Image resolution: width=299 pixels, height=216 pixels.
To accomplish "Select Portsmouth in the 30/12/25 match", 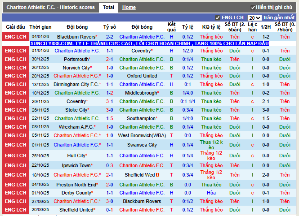I will point(77,59).
